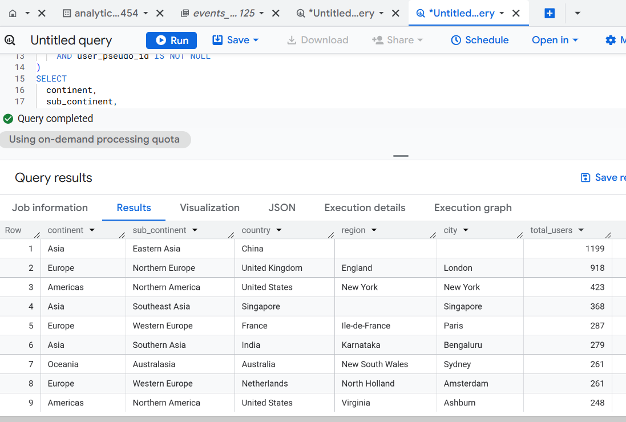This screenshot has height=422, width=626.
Task: Click the home tab icon
Action: pyautogui.click(x=13, y=13)
